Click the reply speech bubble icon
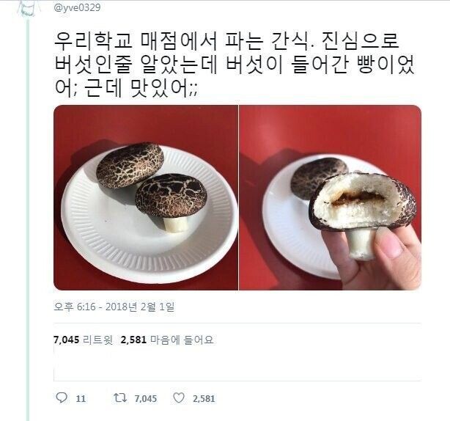This screenshot has width=450, height=421. 62,398
